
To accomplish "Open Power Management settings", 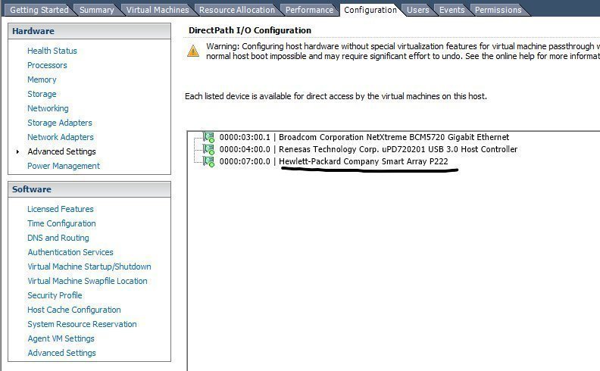I will pyautogui.click(x=64, y=166).
